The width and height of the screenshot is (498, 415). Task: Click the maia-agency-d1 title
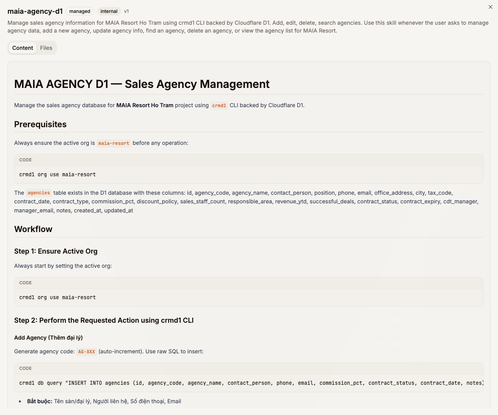coord(35,11)
